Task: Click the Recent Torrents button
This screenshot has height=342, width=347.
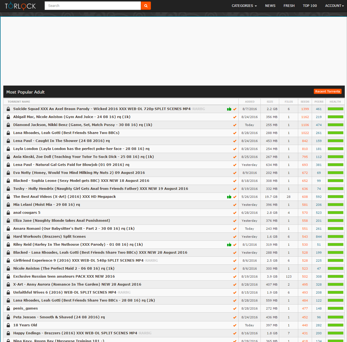Action: pos(327,91)
